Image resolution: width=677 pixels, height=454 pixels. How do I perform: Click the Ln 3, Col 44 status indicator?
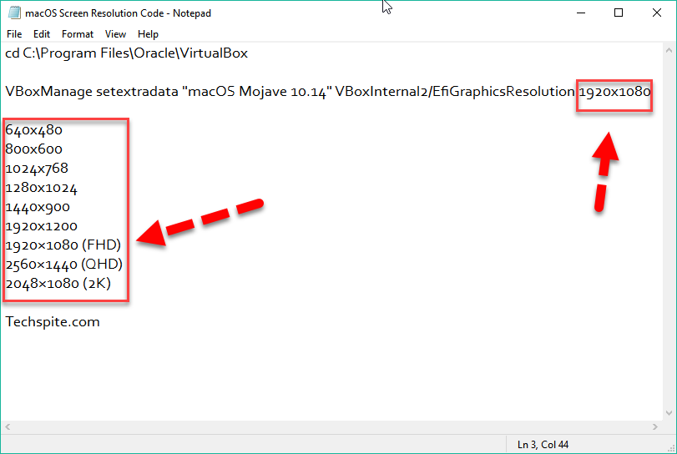pos(543,445)
